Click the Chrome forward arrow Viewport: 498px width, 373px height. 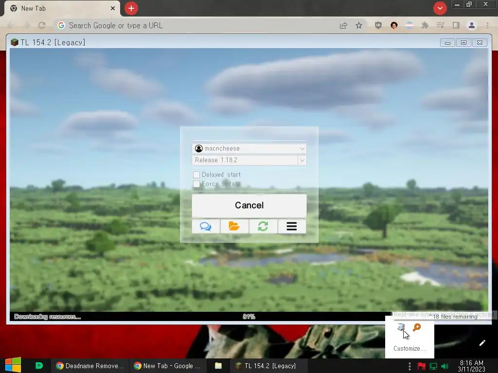26,25
